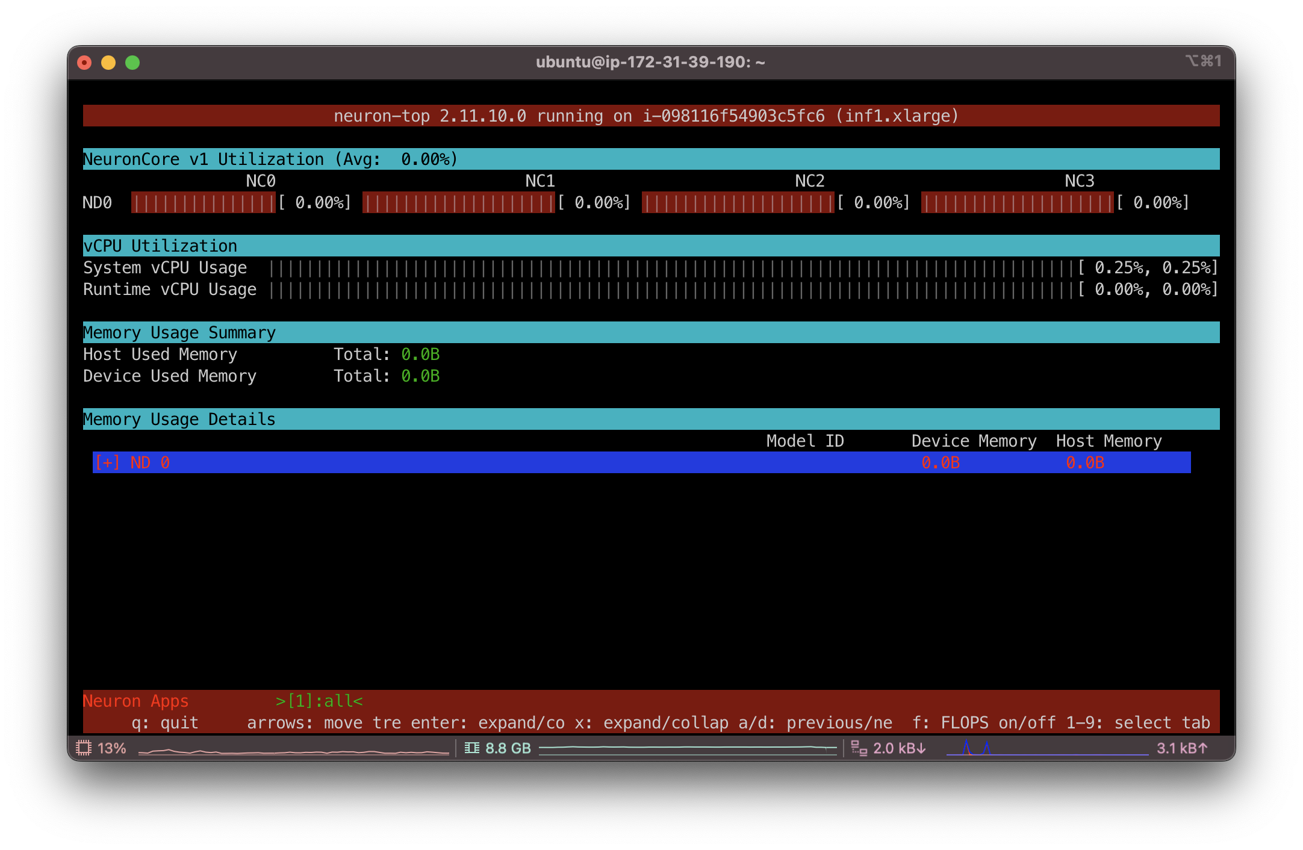This screenshot has width=1303, height=850.
Task: Click the 'Neuron Apps' label
Action: pyautogui.click(x=135, y=701)
